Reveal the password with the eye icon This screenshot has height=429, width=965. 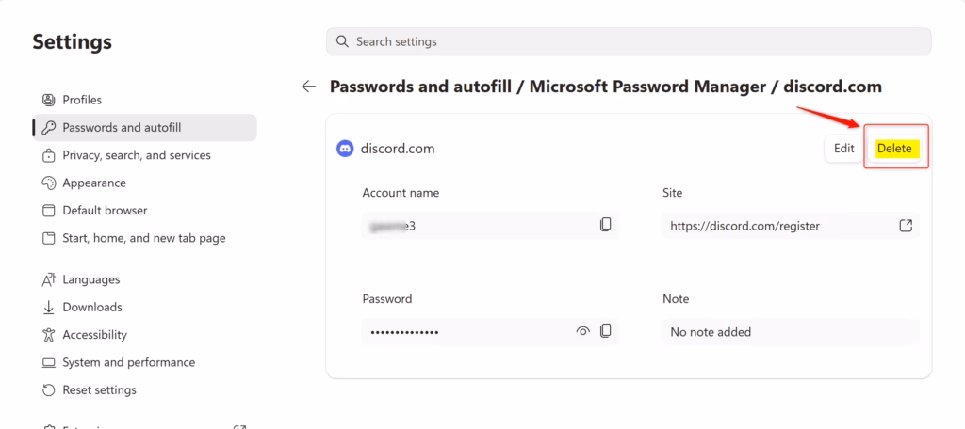(583, 331)
